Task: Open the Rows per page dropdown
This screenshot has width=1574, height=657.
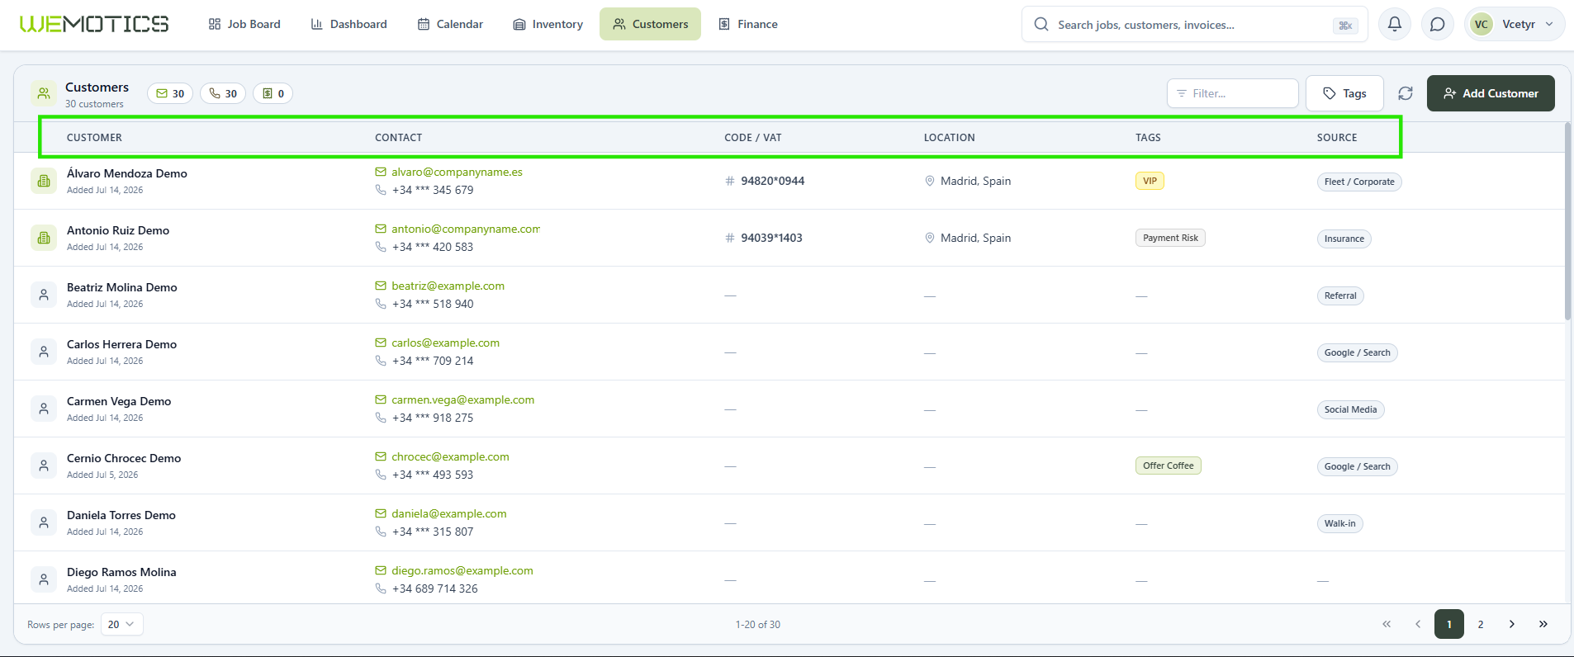Action: click(121, 624)
